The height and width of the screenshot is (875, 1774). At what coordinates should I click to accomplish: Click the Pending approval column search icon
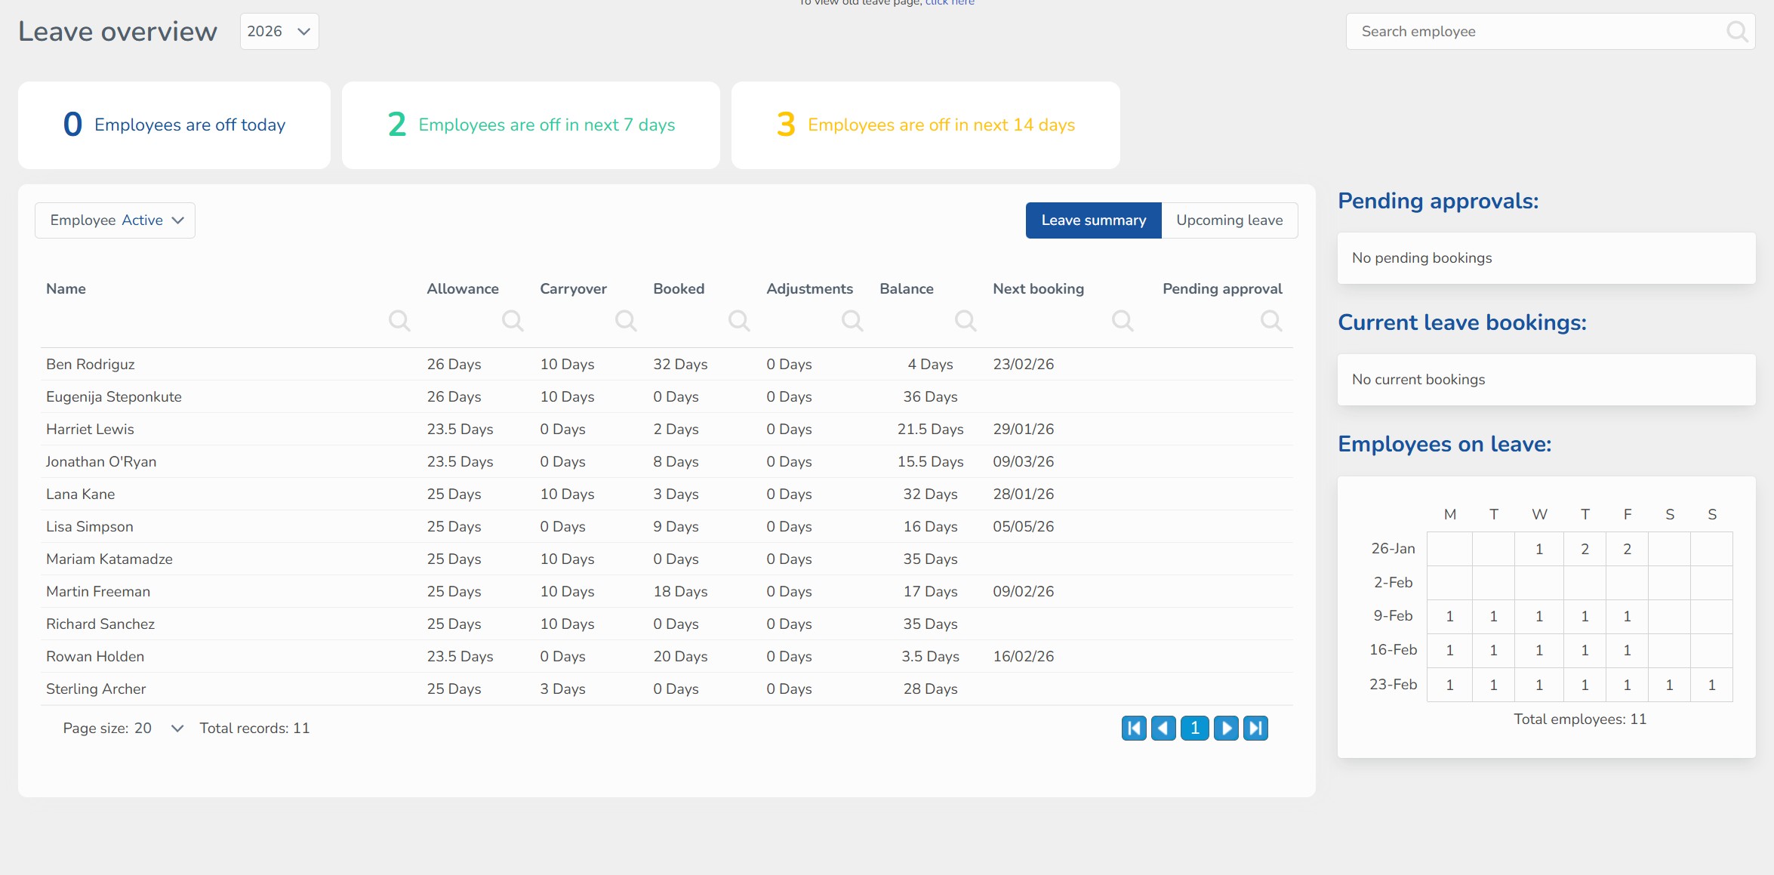(x=1271, y=321)
